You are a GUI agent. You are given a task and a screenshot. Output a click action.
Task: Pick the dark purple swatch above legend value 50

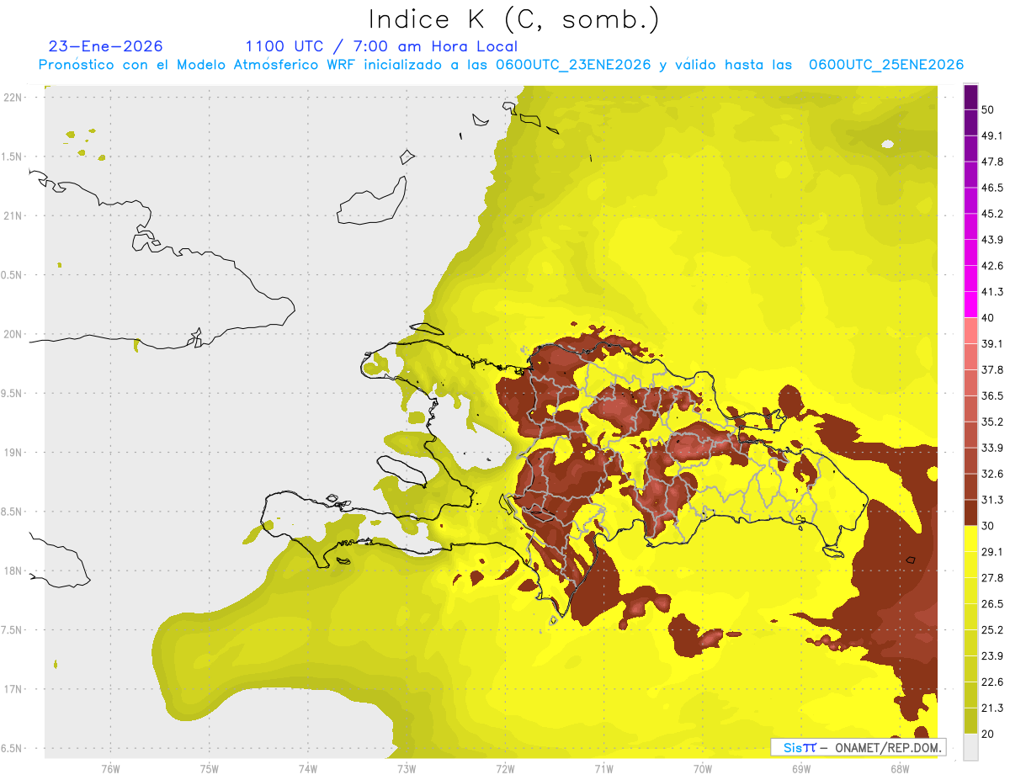coord(971,98)
